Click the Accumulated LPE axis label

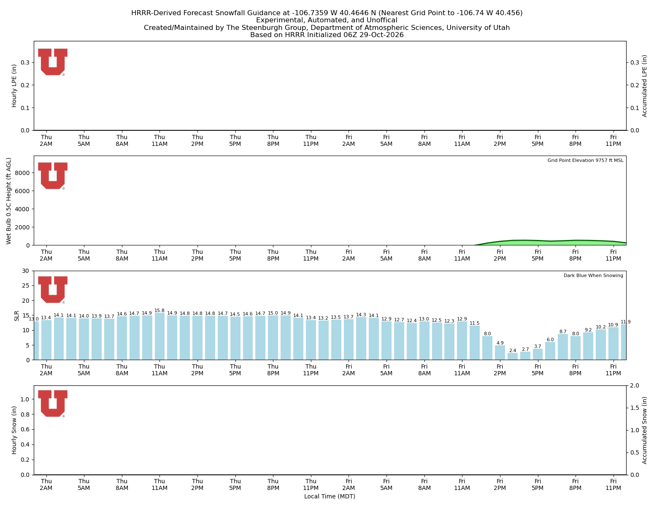[645, 86]
